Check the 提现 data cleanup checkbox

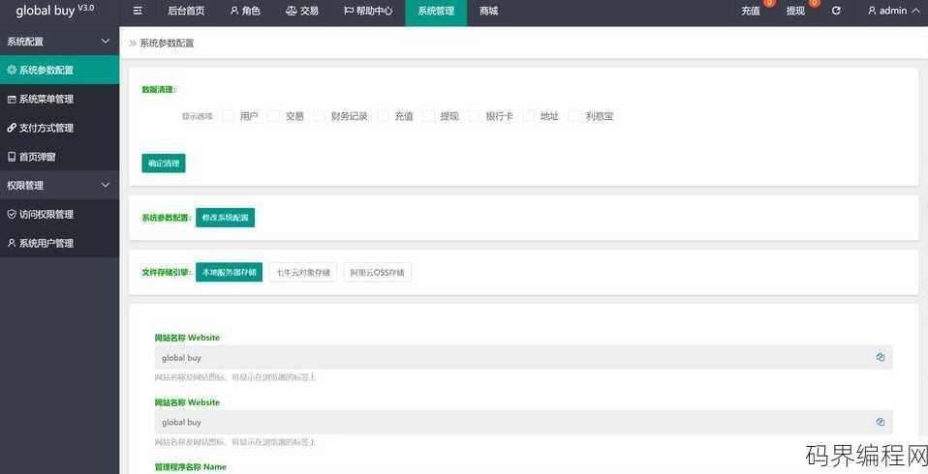(x=428, y=116)
